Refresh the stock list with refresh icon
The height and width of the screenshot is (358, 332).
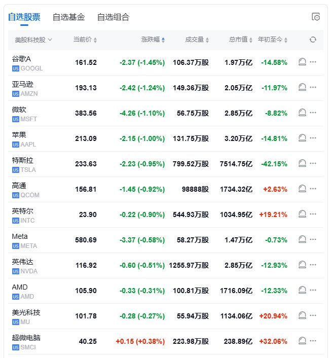pos(313,40)
